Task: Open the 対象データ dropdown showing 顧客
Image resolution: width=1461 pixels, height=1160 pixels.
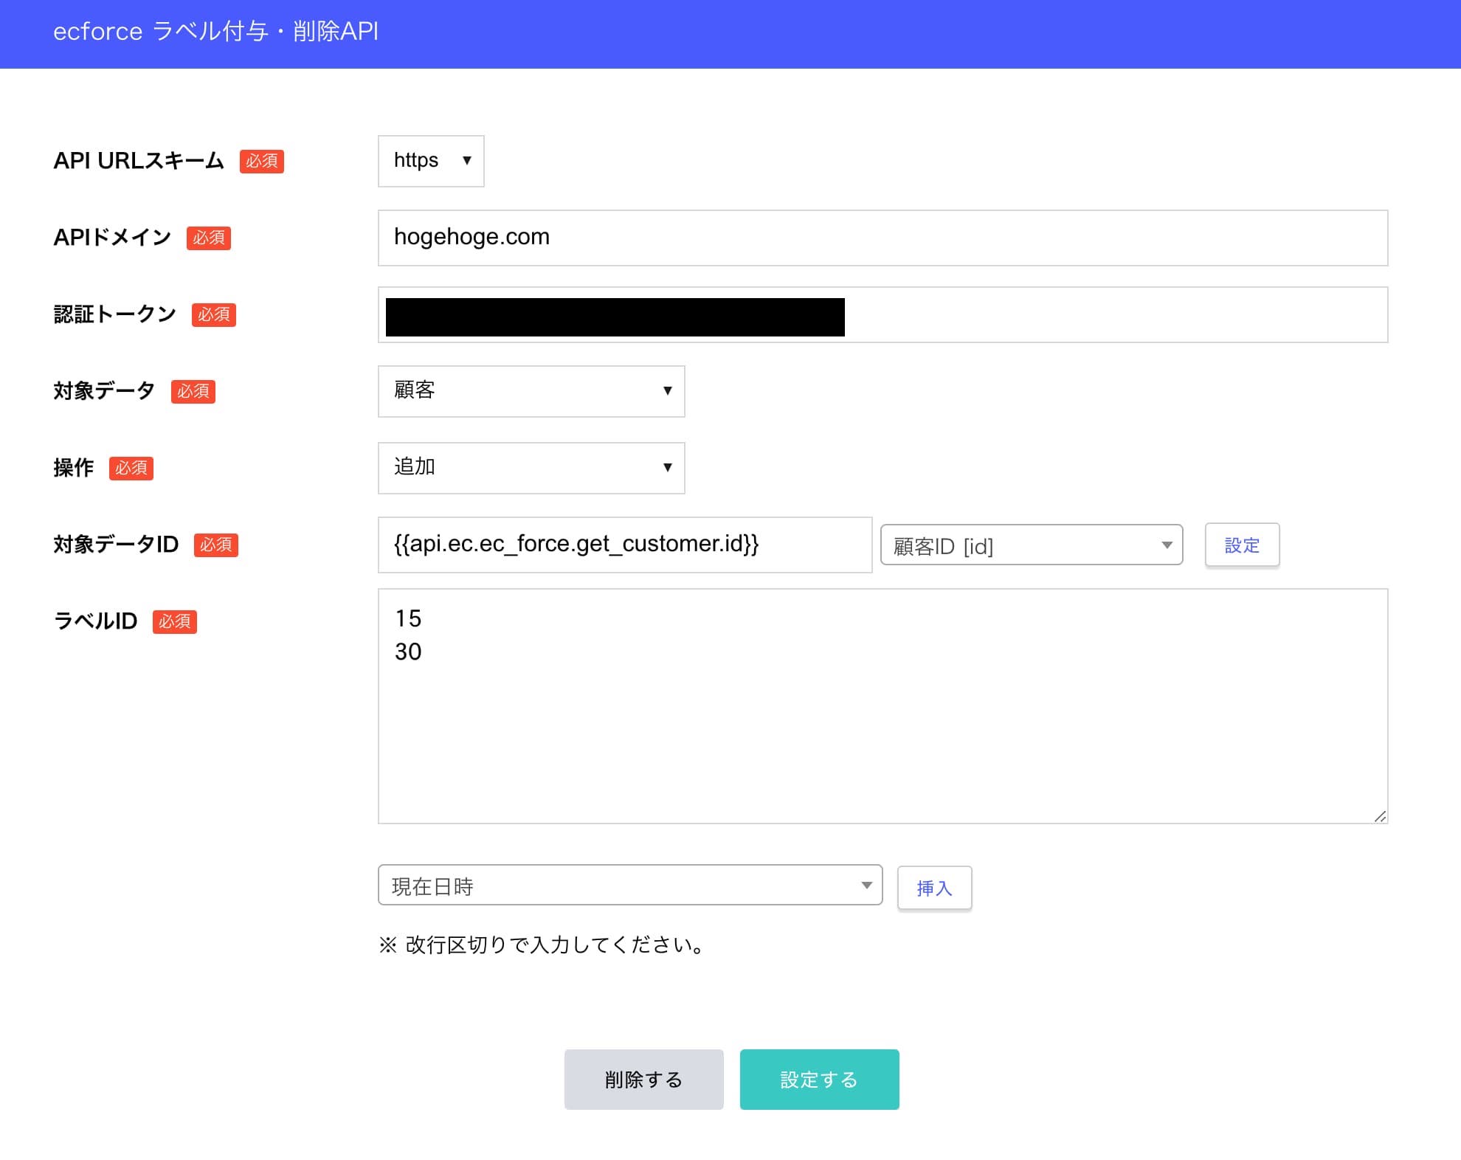Action: [x=531, y=391]
